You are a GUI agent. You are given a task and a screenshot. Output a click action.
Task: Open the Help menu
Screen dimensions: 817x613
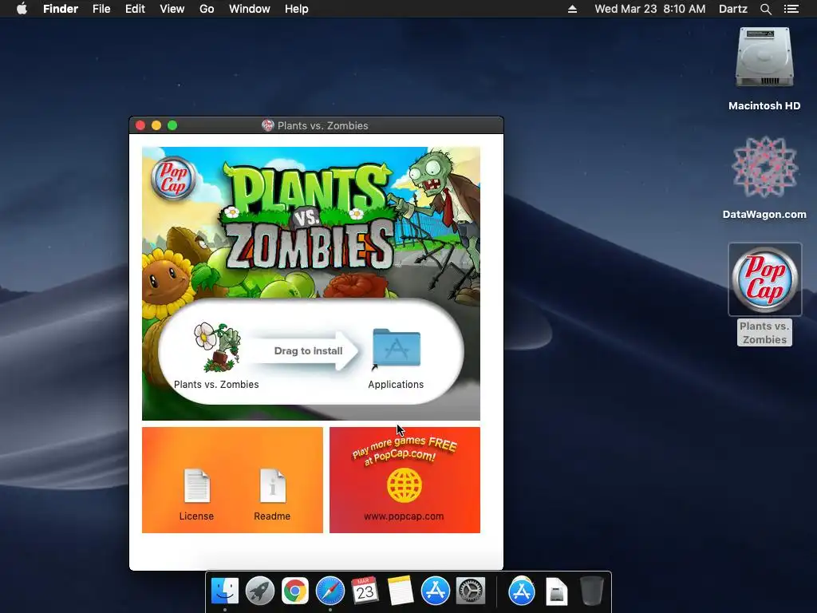coord(297,9)
